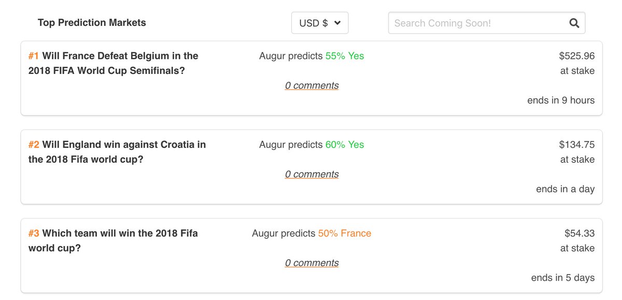622x300 pixels.
Task: Click the $54.33 at stake amount
Action: pos(579,233)
